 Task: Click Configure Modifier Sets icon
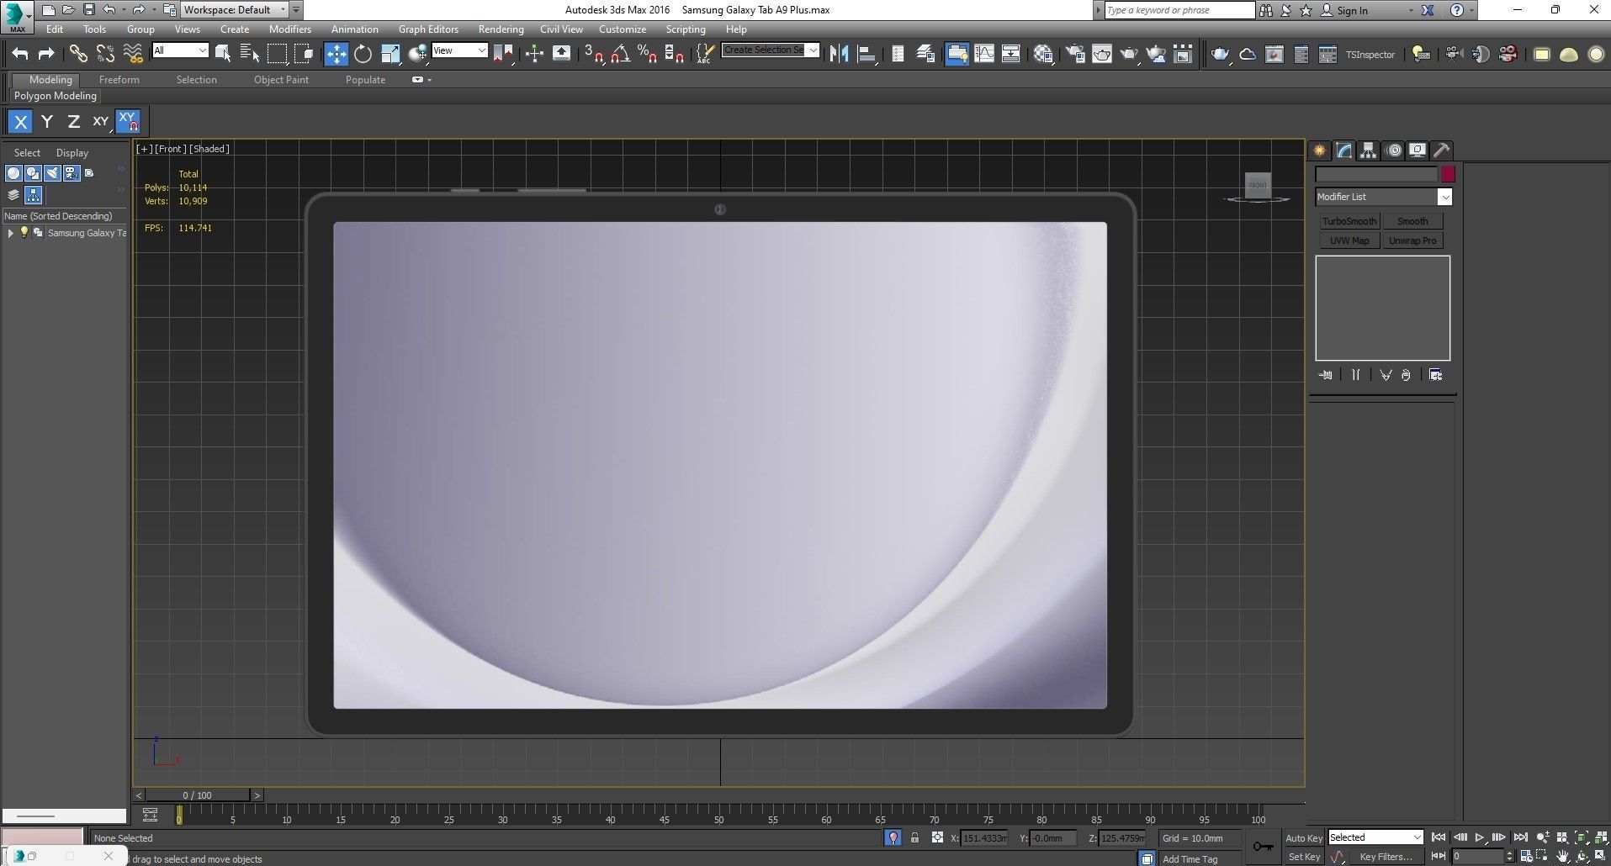(x=1435, y=375)
